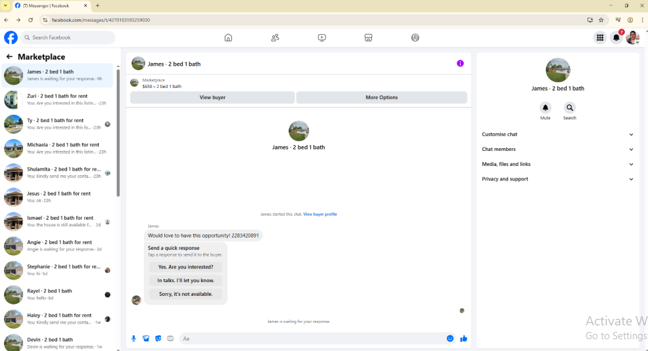The height and width of the screenshot is (351, 648).
Task: Send 'Yes. Are you interested?' quick response
Action: pos(185,267)
